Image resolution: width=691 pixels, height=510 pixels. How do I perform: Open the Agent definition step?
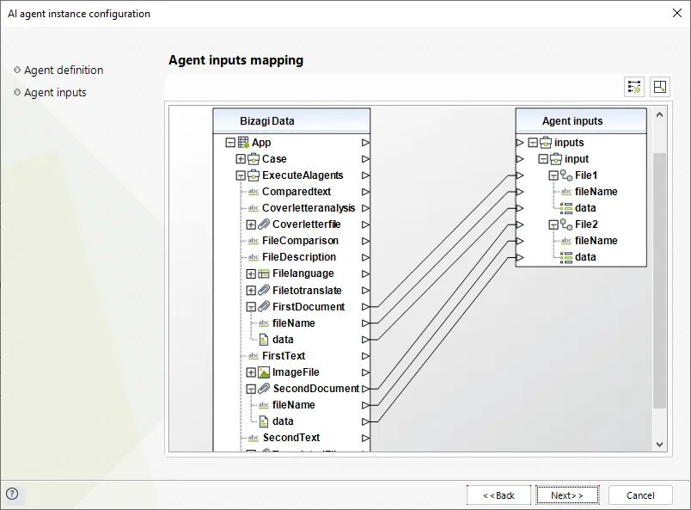pos(64,71)
